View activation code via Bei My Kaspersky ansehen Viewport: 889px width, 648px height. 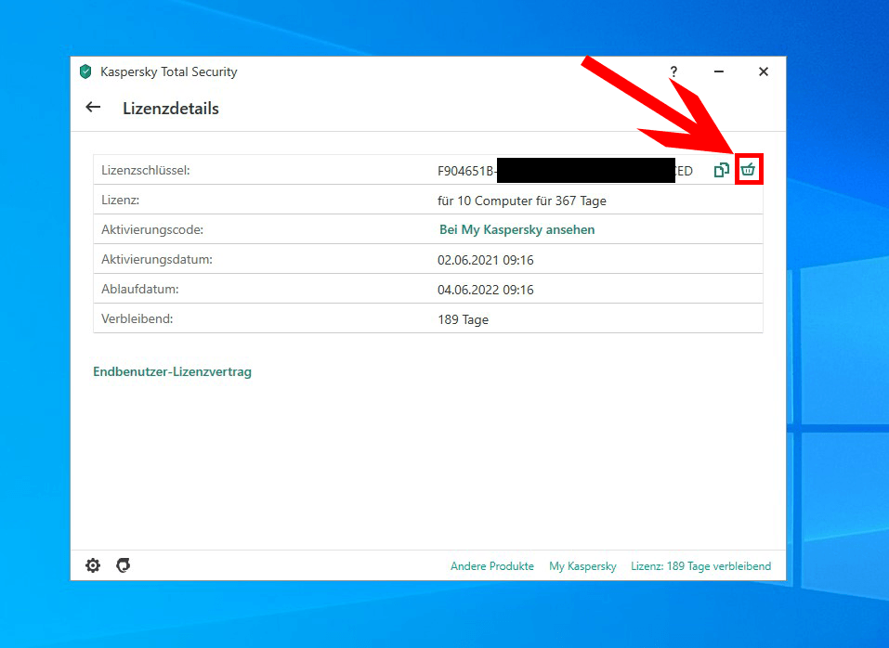click(516, 229)
